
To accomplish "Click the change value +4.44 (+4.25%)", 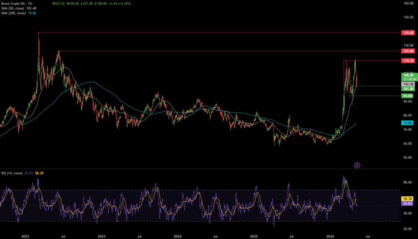I will point(119,3).
